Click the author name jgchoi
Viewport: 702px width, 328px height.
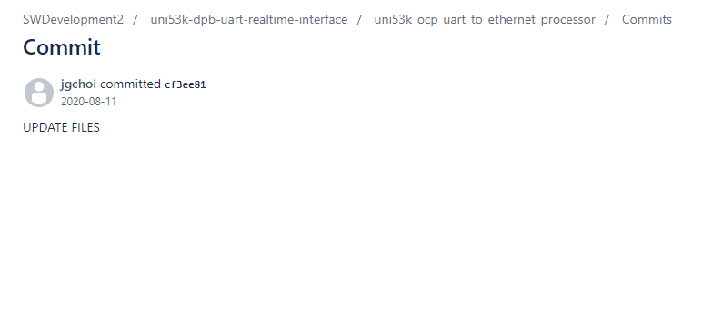click(78, 84)
